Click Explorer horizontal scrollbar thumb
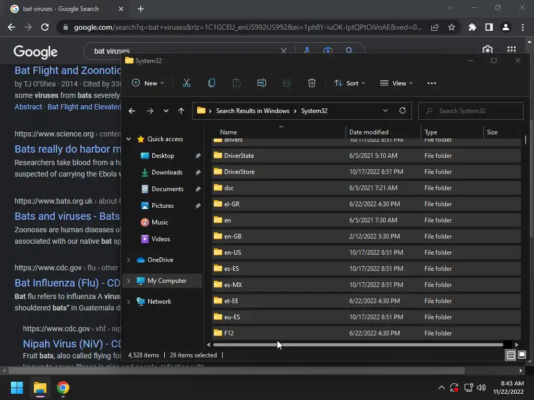 (x=358, y=345)
